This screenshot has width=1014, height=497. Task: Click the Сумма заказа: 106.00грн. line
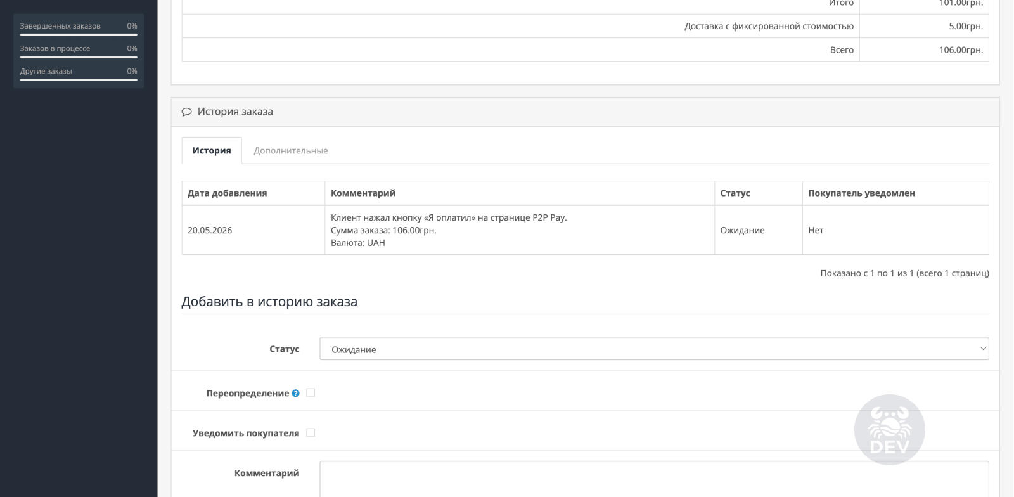point(383,230)
